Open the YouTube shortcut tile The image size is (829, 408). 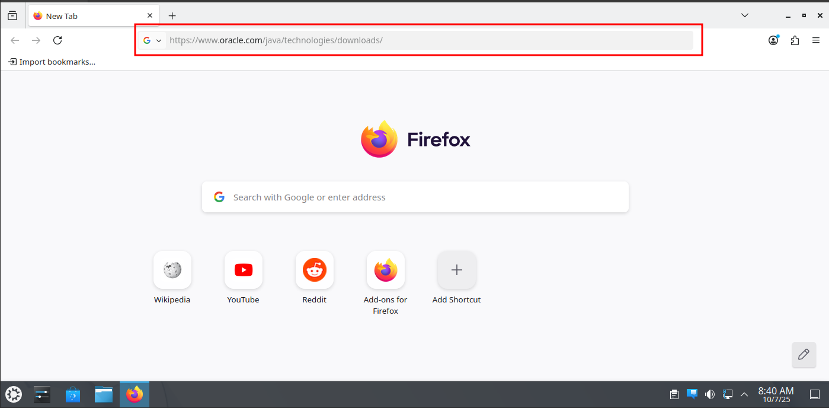pyautogui.click(x=243, y=270)
